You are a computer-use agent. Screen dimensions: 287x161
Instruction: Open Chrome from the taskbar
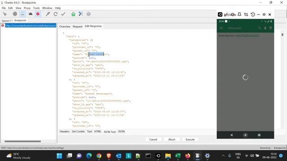point(99,156)
